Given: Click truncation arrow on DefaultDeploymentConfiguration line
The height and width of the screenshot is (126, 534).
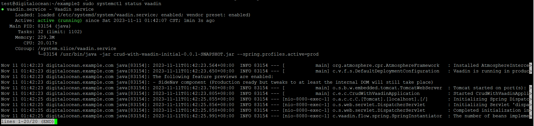Looking at the screenshot, I should click(530, 71).
